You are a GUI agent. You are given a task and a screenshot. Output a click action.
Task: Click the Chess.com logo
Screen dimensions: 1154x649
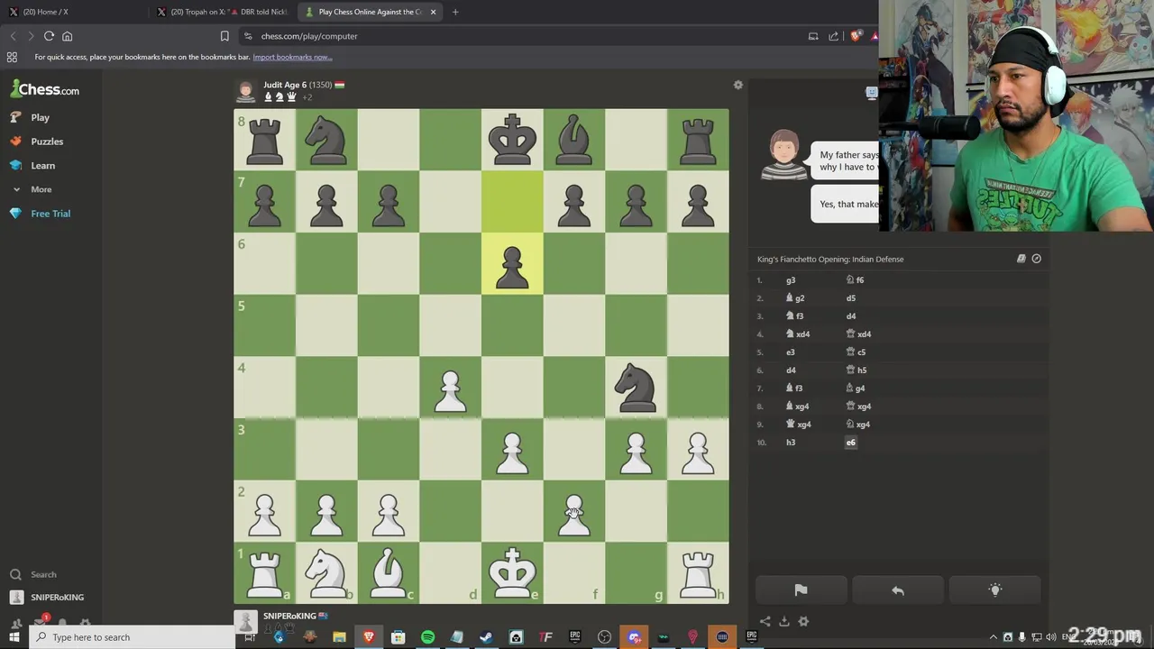click(45, 89)
